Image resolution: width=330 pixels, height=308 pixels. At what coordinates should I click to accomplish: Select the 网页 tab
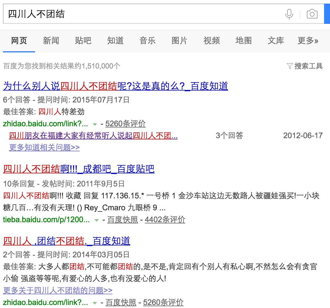pyautogui.click(x=19, y=41)
